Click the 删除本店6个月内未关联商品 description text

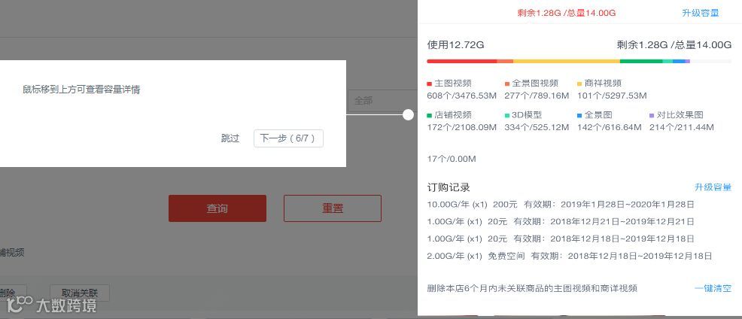point(532,288)
